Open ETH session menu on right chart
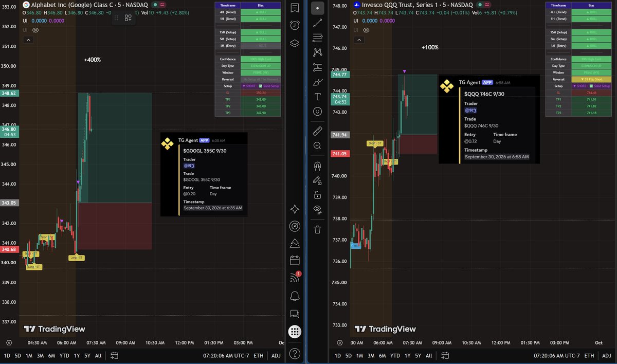 coord(590,355)
